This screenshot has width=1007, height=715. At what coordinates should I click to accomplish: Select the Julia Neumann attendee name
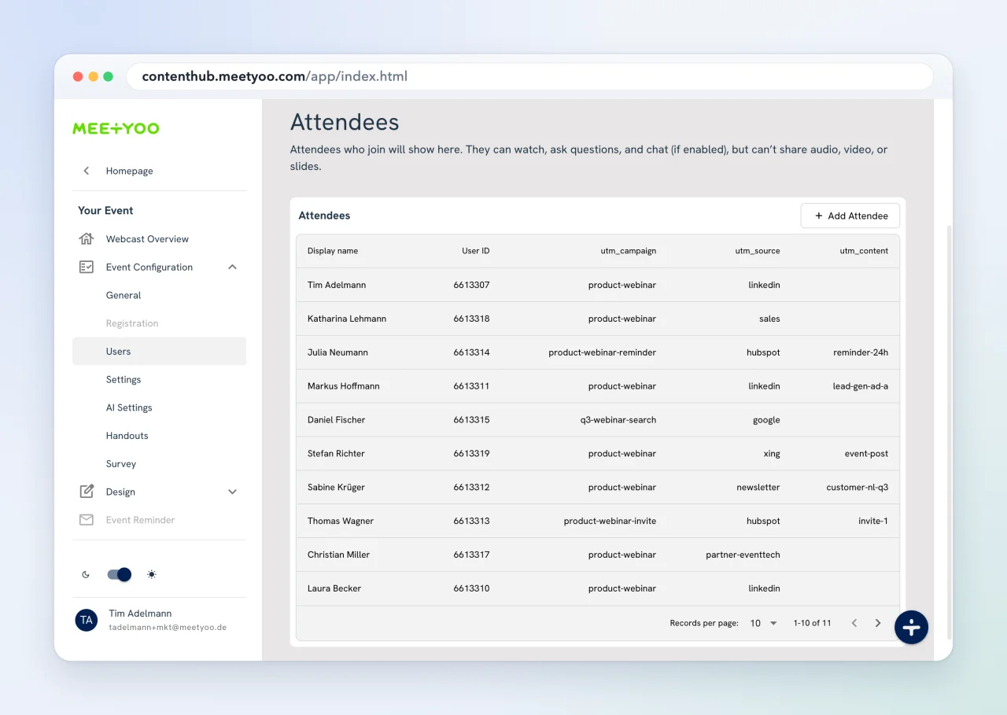(338, 352)
